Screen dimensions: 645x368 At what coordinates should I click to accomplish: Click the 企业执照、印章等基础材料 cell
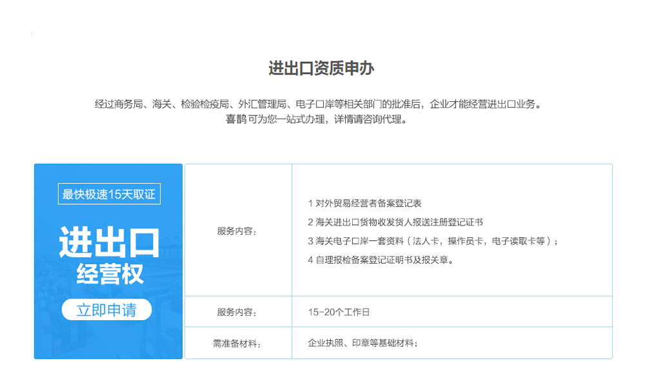click(x=362, y=343)
